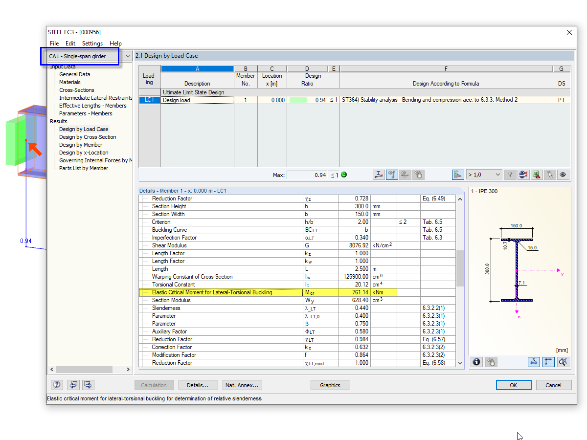Select Effective Lengths - Members item
Screen dimensions: 587x440
point(93,106)
